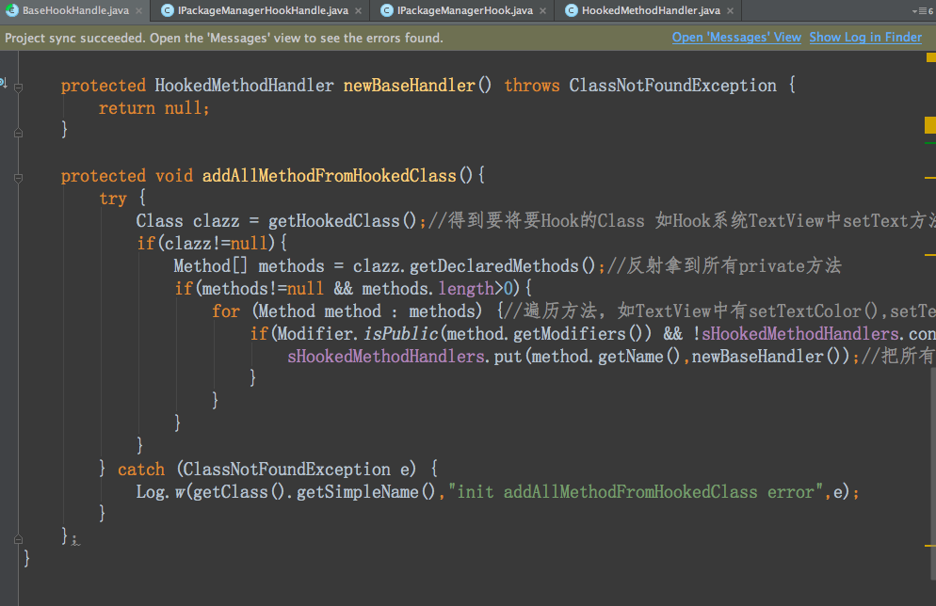
Task: Click the vertical scrollbar thumb
Action: [933, 473]
